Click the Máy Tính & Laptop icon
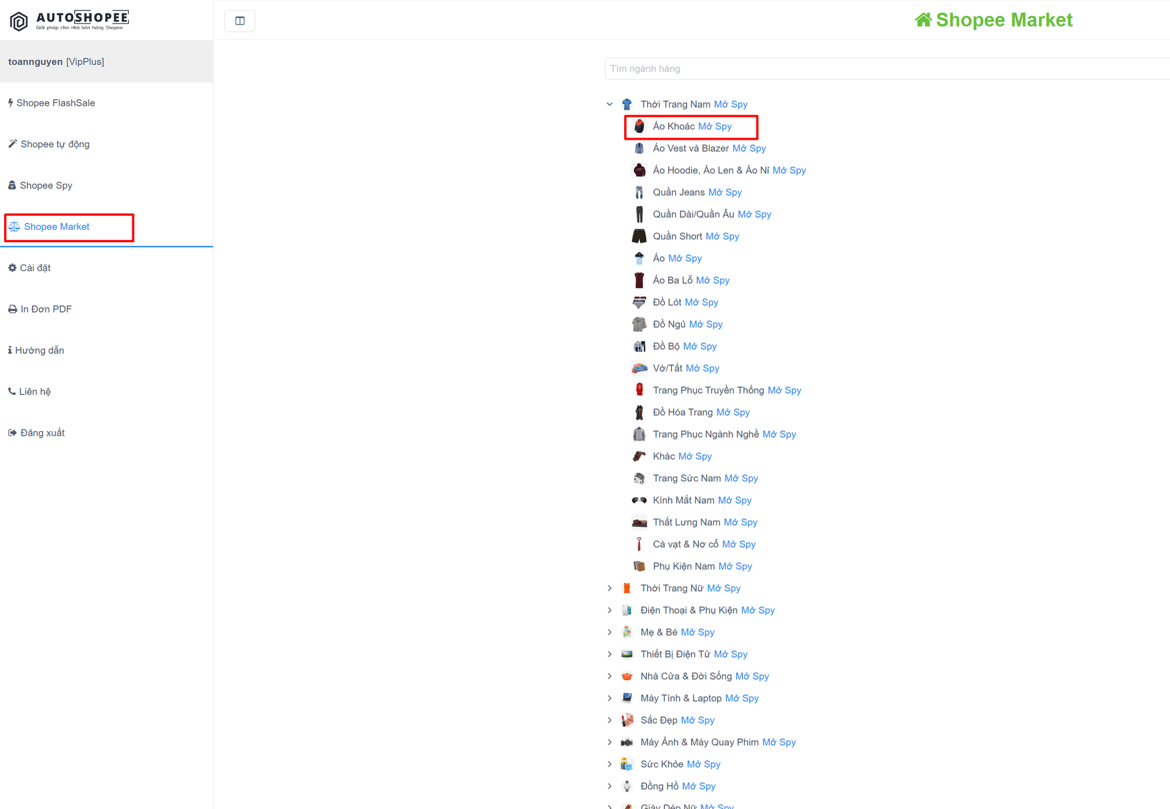This screenshot has height=809, width=1170. [x=627, y=698]
